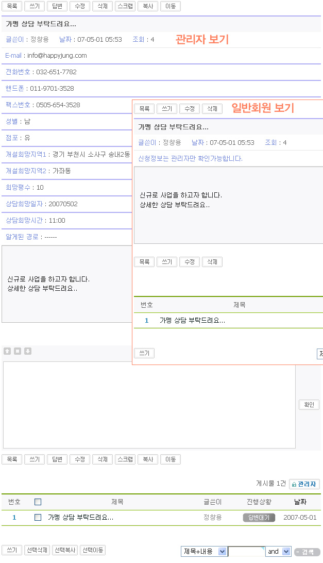Viewport: 323px width, 563px height.
Task: Focus the search keyword input field
Action: (x=246, y=552)
